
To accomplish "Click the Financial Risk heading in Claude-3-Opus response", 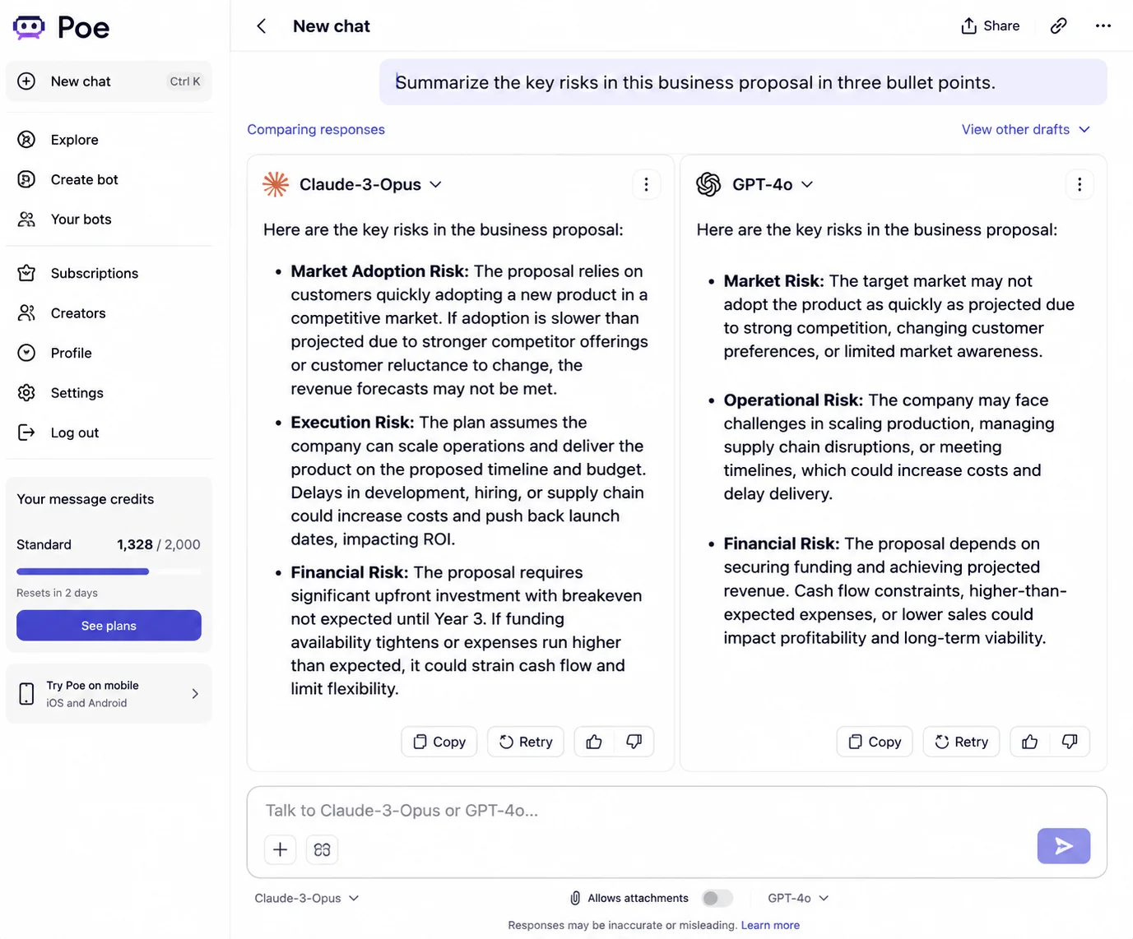I will click(350, 572).
